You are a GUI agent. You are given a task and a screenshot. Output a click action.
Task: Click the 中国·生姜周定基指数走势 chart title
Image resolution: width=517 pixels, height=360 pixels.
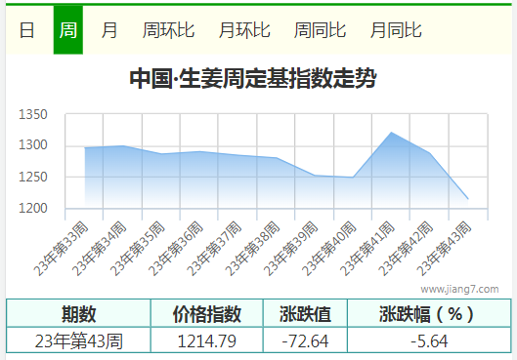pos(253,79)
